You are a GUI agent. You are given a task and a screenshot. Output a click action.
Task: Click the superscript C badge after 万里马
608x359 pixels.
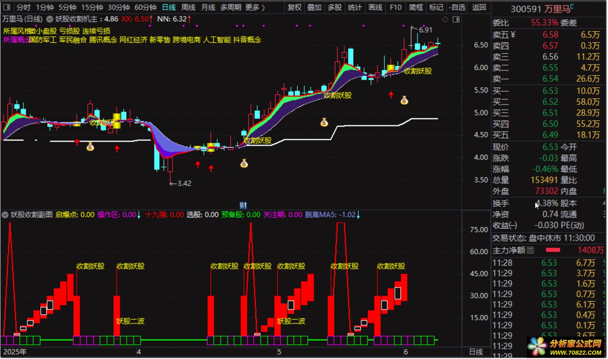coord(572,7)
